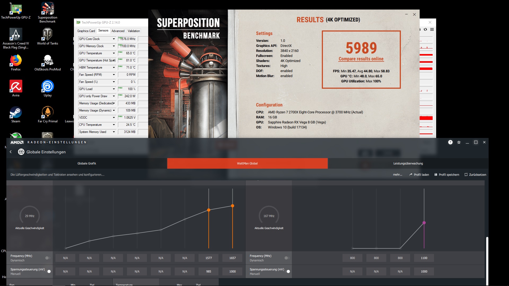Expand GPU Temperature sensor dropdown
The image size is (509, 286).
(x=114, y=53)
